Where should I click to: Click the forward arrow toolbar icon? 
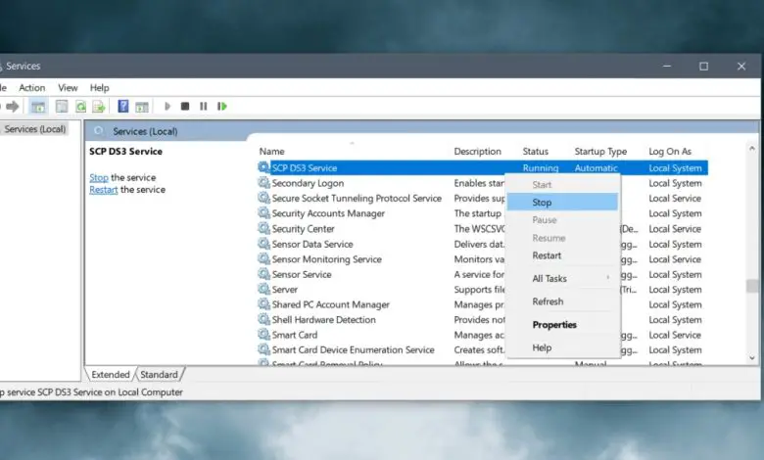coord(13,107)
